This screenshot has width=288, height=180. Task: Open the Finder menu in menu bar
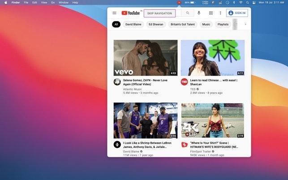tap(16, 2)
